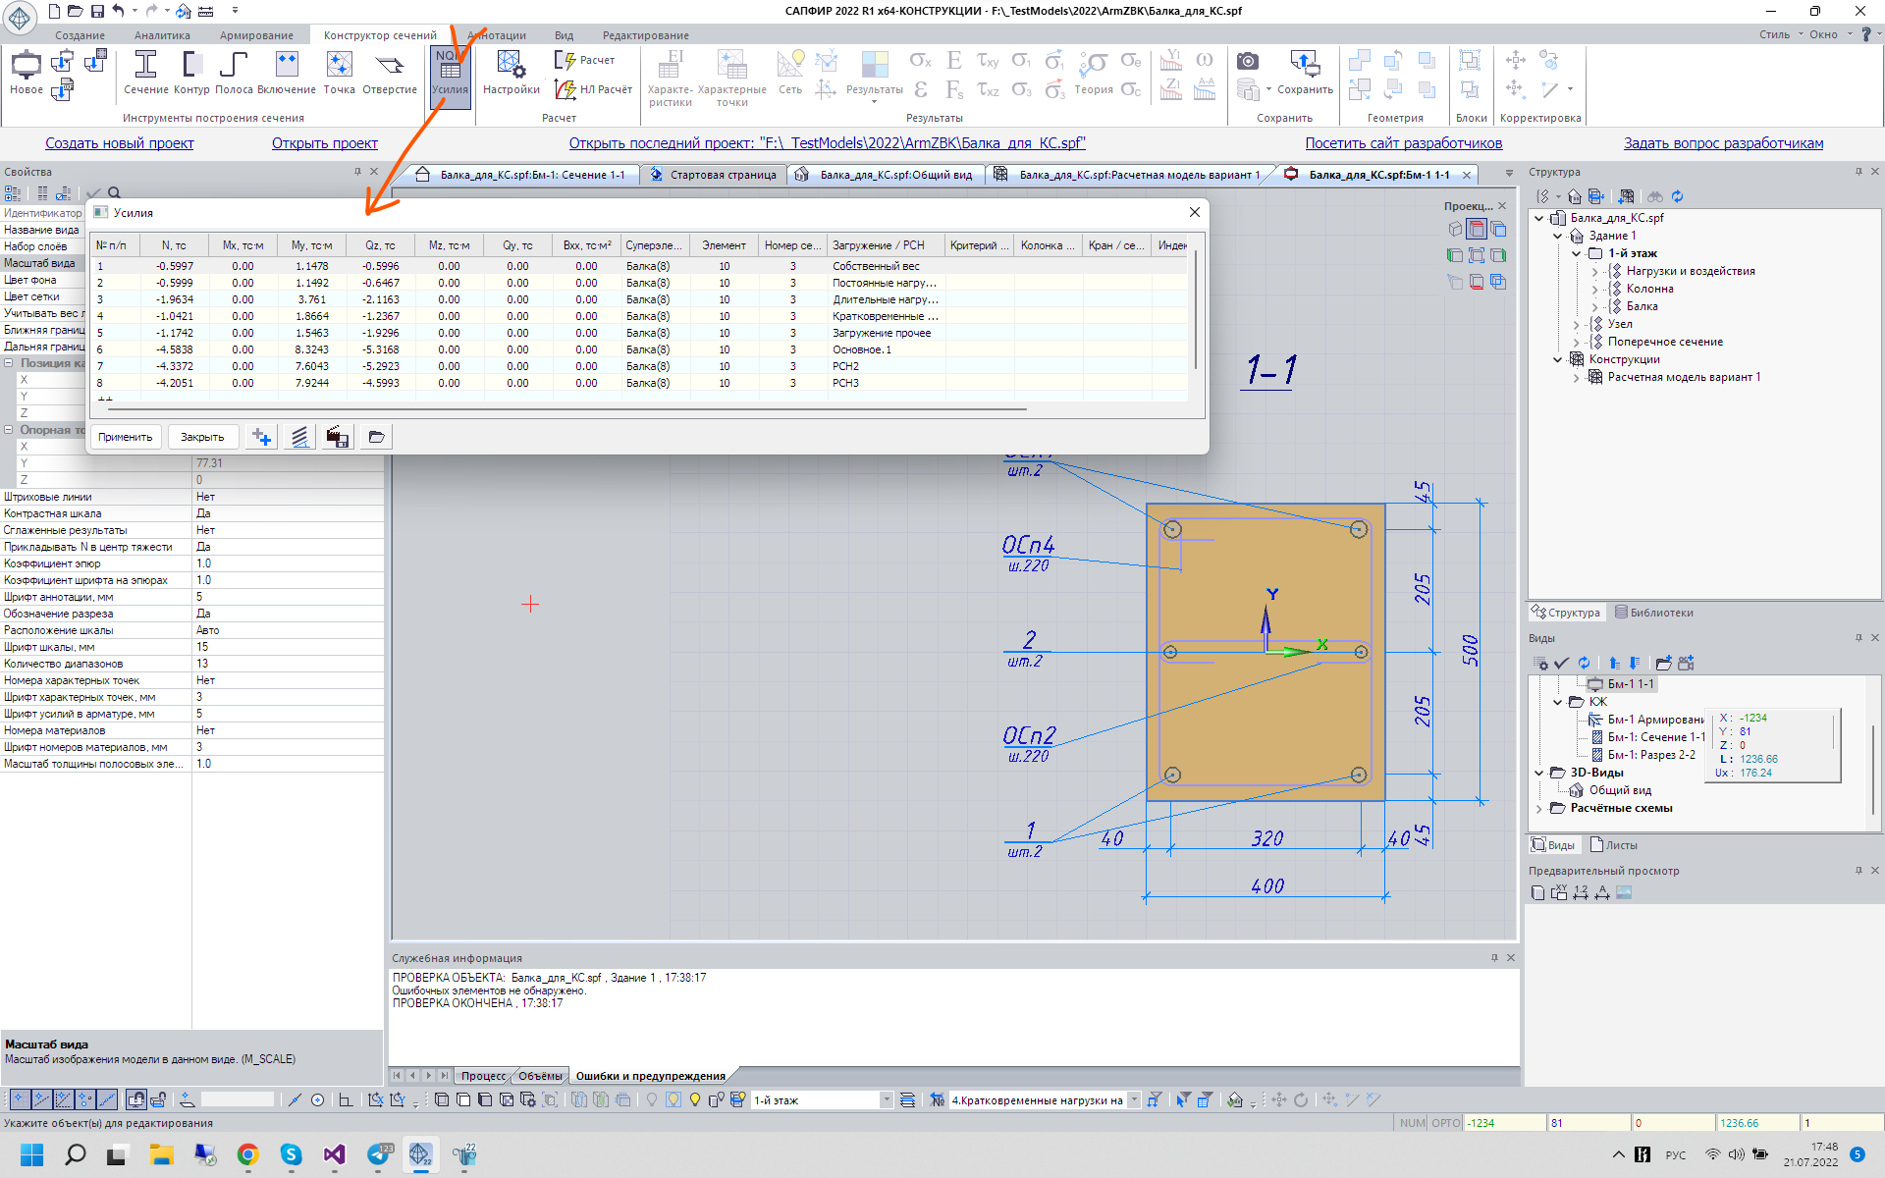Image resolution: width=1885 pixels, height=1178 pixels.
Task: Click the Создать новый проект link
Action: pyautogui.click(x=120, y=143)
